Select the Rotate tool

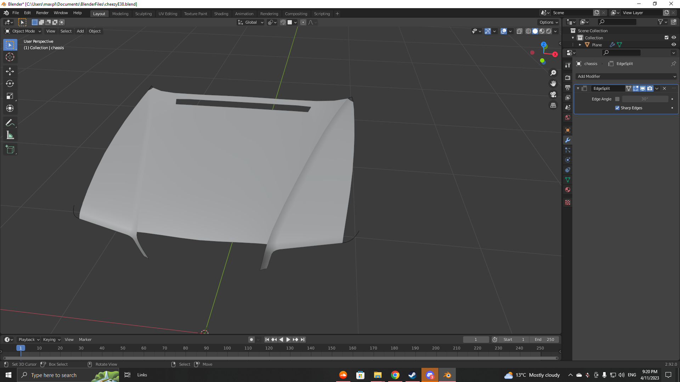10,83
